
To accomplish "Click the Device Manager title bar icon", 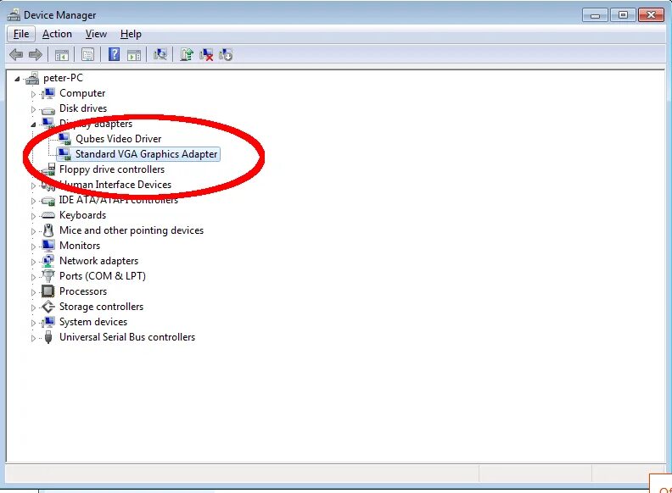I will point(14,15).
